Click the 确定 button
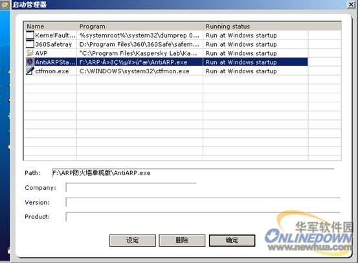This screenshot has width=358, height=263. point(232,240)
